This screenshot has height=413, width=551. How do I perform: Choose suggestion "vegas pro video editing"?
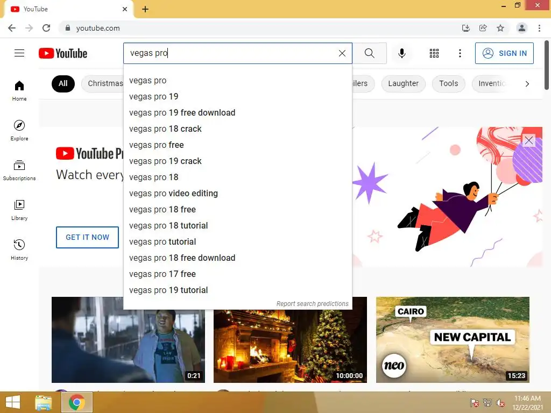(x=238, y=194)
